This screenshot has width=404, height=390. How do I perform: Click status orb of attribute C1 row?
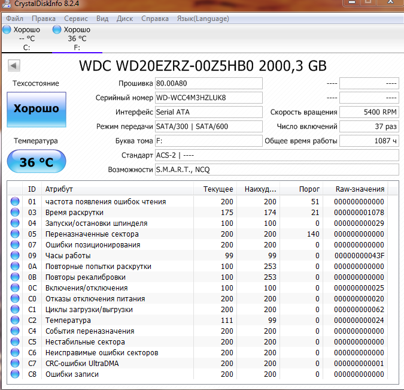15,309
